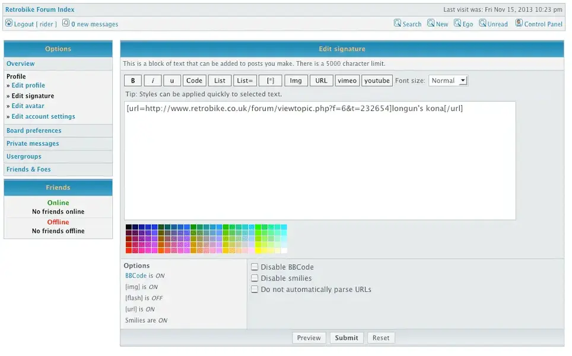Toggle the Disable smilies checkbox
The image size is (572, 356).
point(255,278)
